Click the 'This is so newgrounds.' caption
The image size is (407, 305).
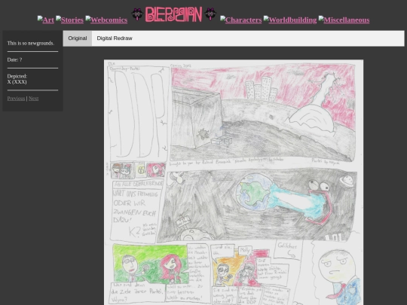[x=31, y=43]
